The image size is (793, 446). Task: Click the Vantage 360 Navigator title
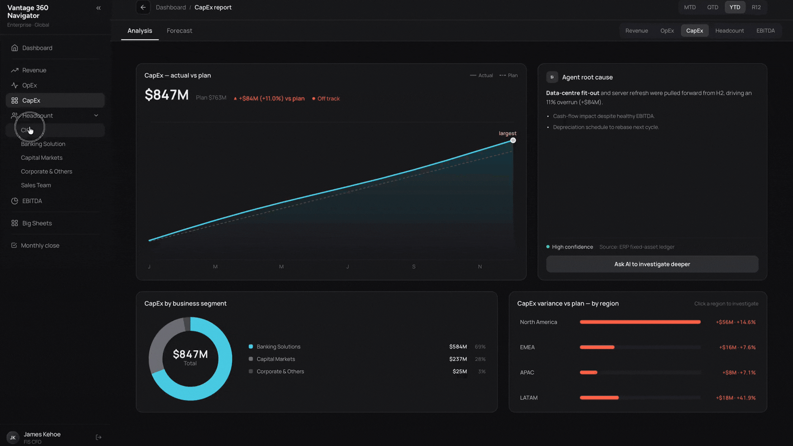pyautogui.click(x=28, y=12)
